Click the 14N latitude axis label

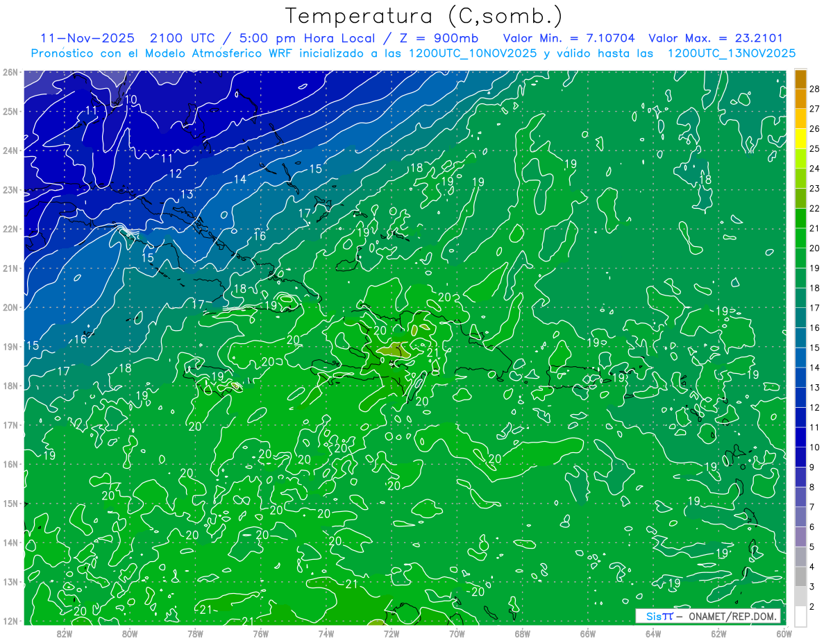10,542
